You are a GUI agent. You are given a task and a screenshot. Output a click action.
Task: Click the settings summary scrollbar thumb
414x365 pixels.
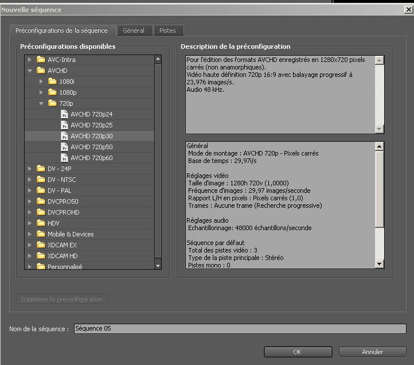380,189
